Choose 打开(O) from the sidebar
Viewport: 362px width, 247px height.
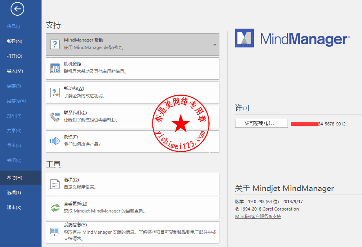(14, 56)
